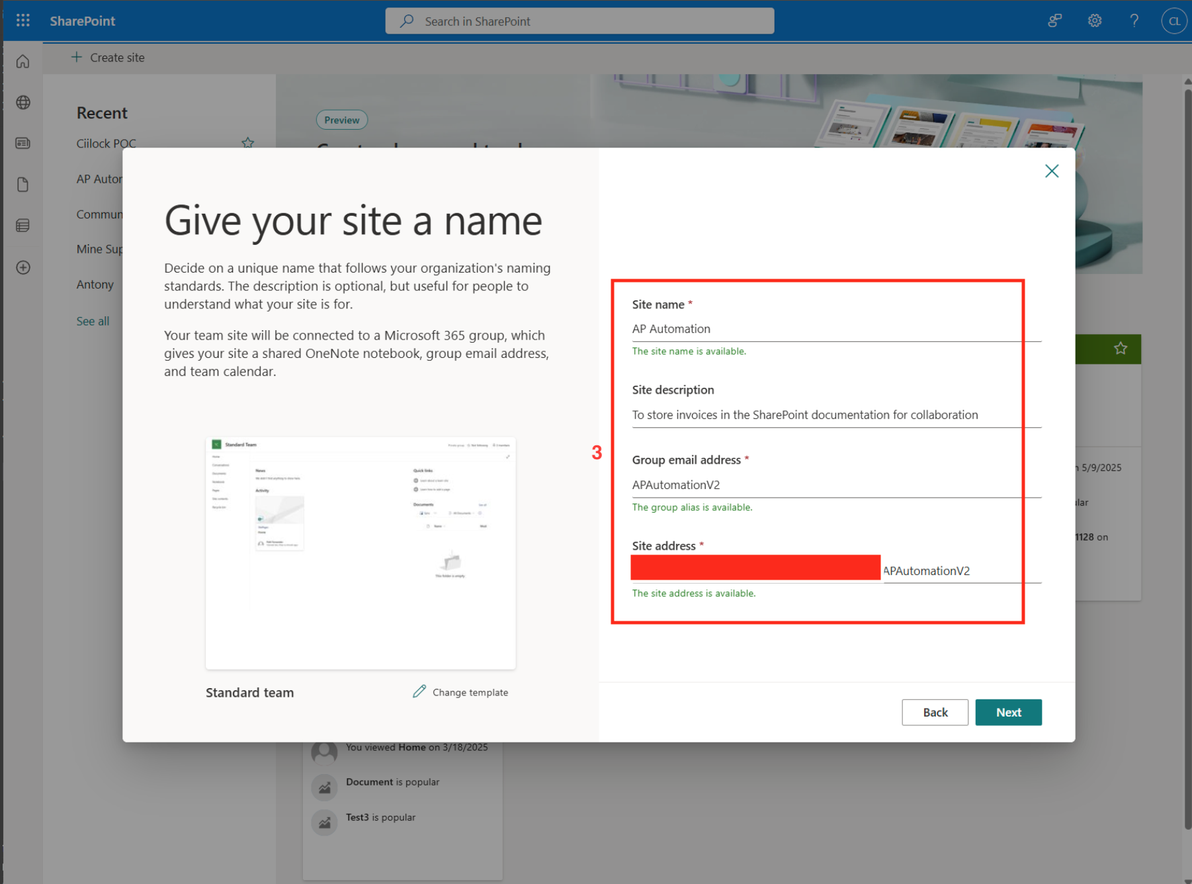Click the Back button
This screenshot has width=1192, height=884.
tap(935, 712)
